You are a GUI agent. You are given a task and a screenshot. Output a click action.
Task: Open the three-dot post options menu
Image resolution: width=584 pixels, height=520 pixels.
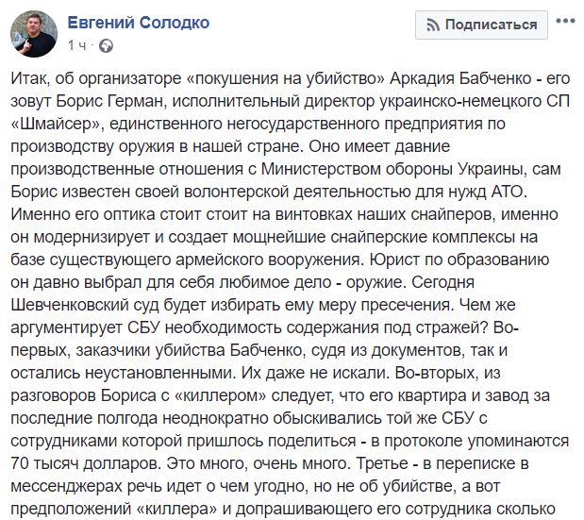point(566,21)
